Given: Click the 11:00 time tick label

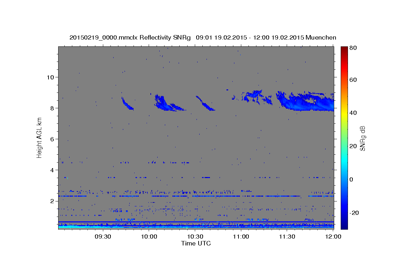Looking at the screenshot, I should click(x=241, y=237).
